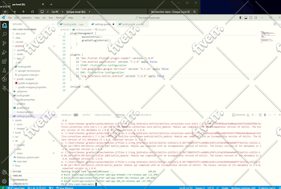Switch to the DEBUG CONSOLE panel tab
The width and height of the screenshot is (281, 189).
pos(102,115)
